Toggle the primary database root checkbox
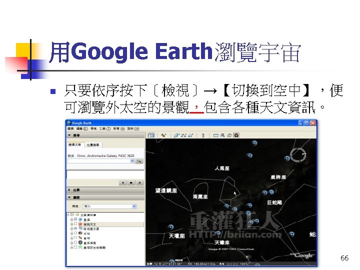Viewport: 360px width, 270px height. point(72,214)
